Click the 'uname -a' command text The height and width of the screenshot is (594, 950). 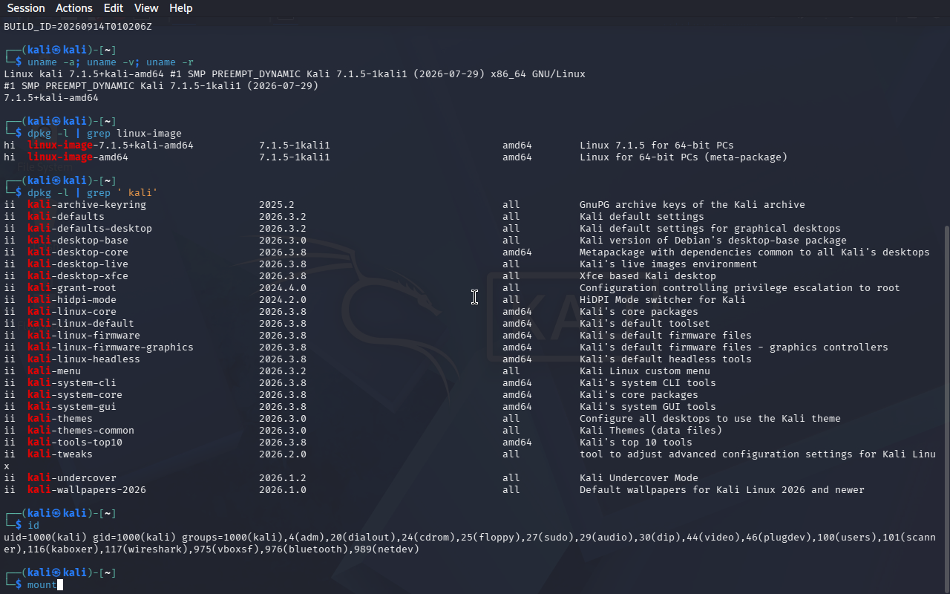click(x=51, y=62)
